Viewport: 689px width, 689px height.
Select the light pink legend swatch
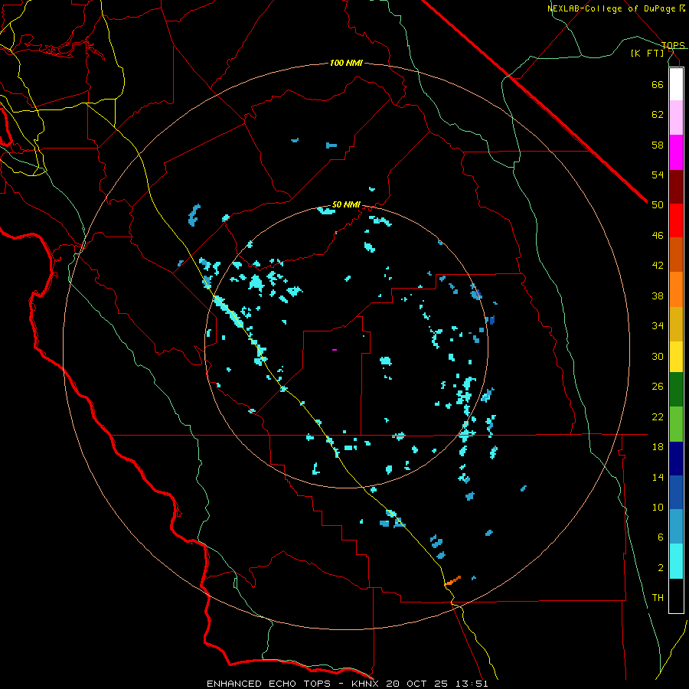coord(676,117)
